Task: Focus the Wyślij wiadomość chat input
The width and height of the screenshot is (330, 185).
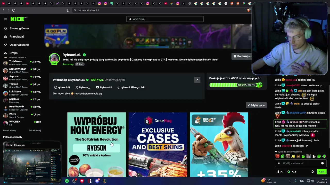Action: pyautogui.click(x=301, y=163)
